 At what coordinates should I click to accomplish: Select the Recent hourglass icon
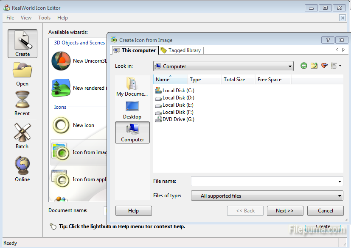(22, 103)
